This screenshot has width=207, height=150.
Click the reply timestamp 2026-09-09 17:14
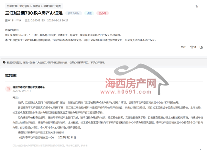pos(22,91)
